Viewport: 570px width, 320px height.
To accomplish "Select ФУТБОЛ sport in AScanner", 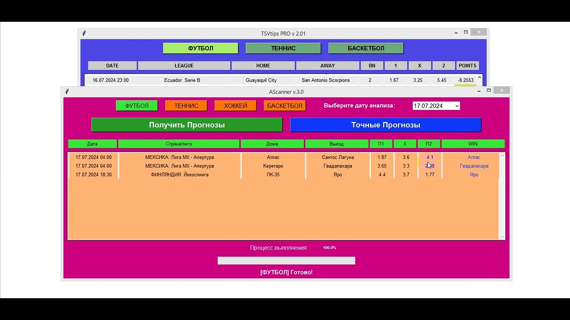I will (137, 106).
